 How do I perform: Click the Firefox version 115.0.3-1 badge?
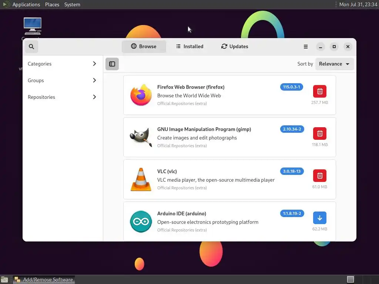point(292,87)
